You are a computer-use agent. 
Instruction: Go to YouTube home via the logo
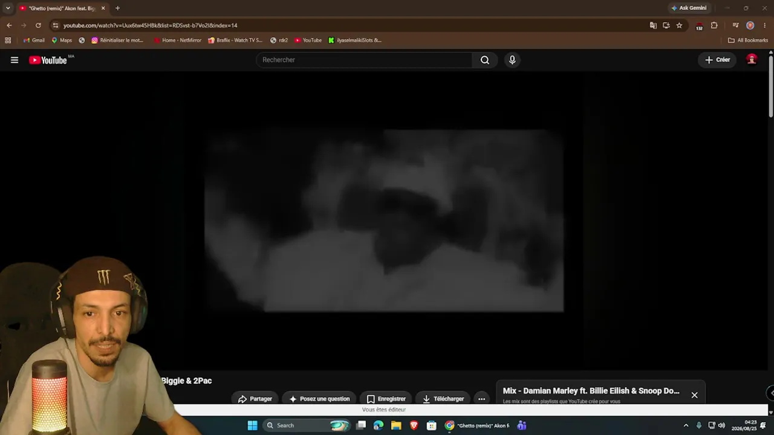(48, 60)
